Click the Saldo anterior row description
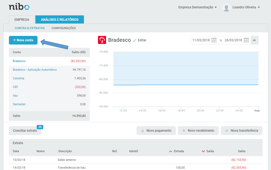The width and height of the screenshot is (271, 170). click(67, 160)
